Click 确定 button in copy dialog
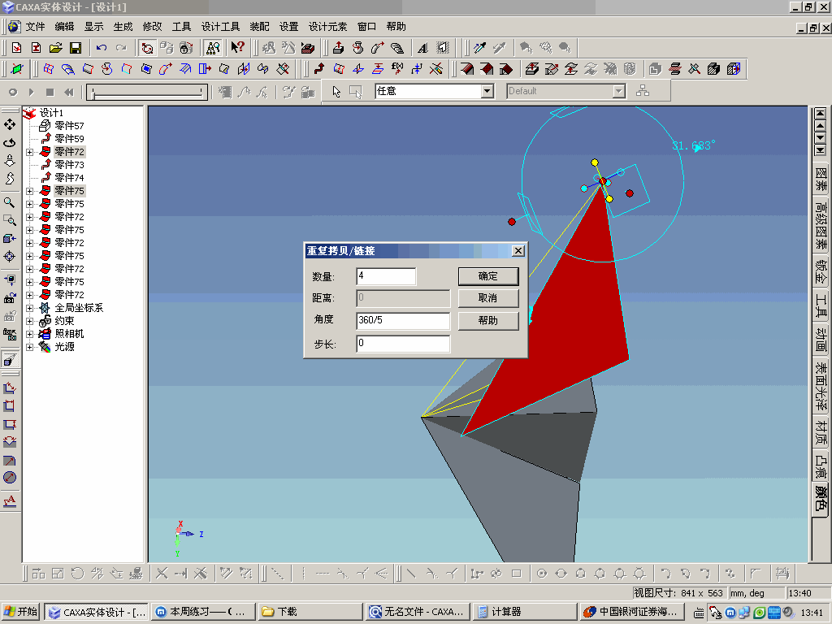 488,276
